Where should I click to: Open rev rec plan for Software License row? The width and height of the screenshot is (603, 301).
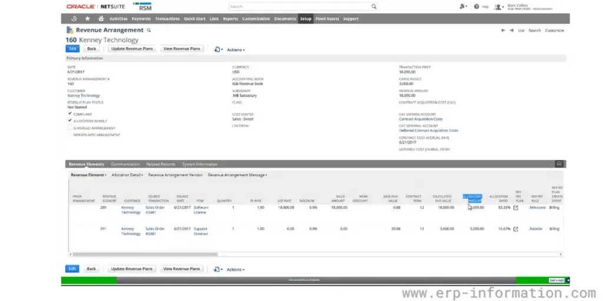pyautogui.click(x=516, y=208)
